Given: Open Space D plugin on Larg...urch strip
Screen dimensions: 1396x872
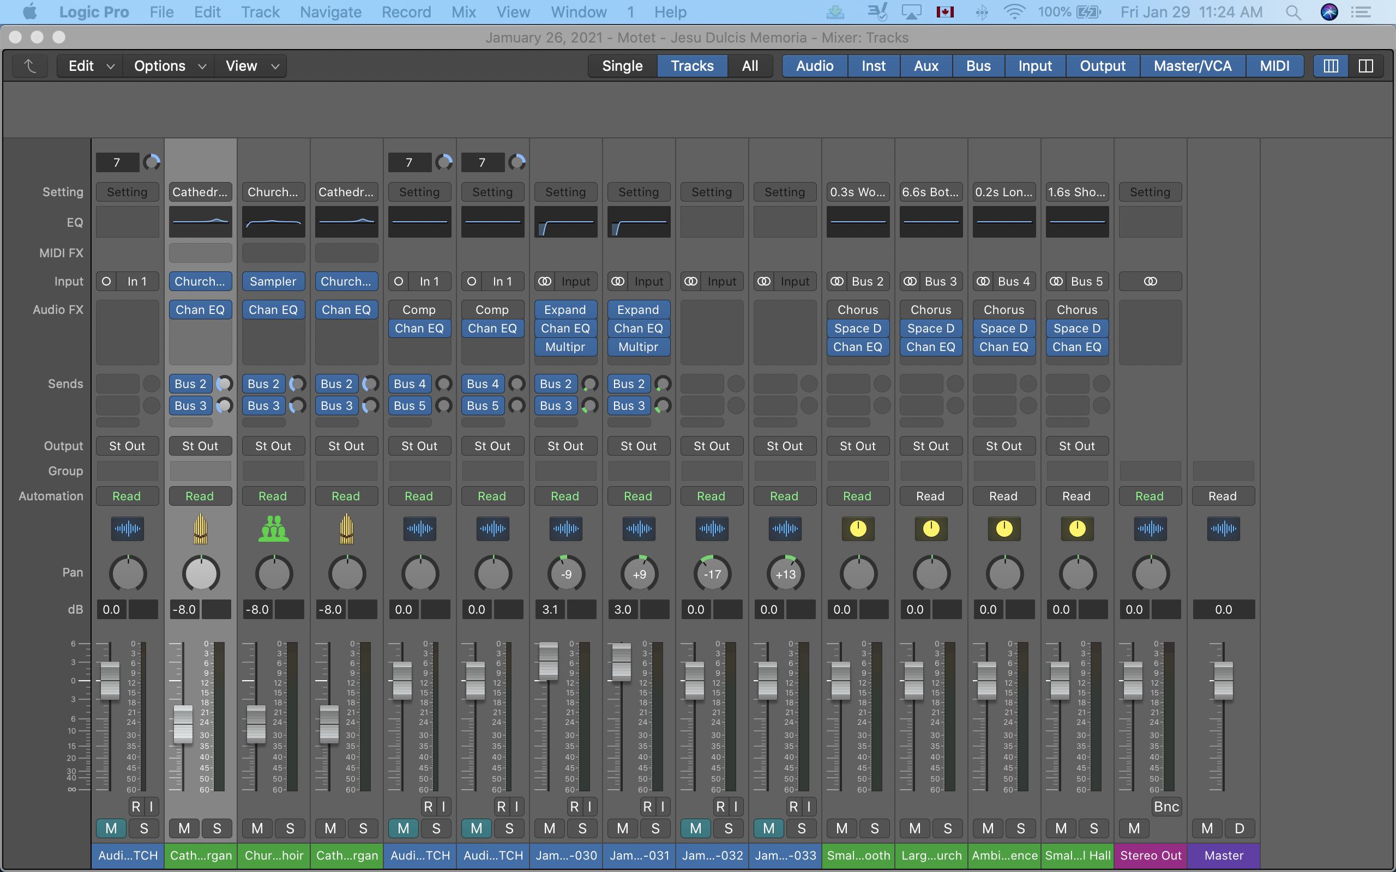Looking at the screenshot, I should pos(931,328).
